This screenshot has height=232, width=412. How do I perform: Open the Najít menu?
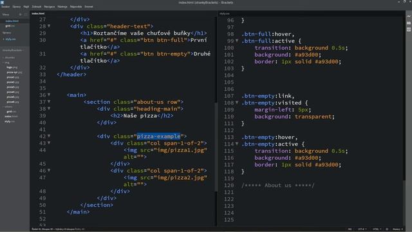pyautogui.click(x=26, y=6)
